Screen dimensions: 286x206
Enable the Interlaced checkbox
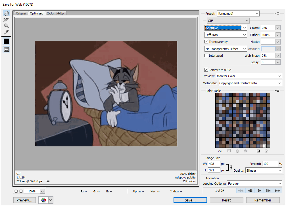click(206, 56)
